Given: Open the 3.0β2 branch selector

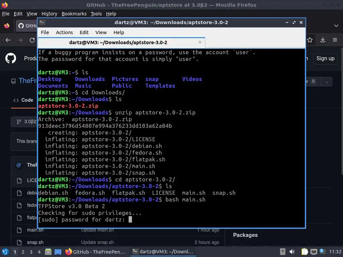Looking at the screenshot, I should click(x=24, y=121).
